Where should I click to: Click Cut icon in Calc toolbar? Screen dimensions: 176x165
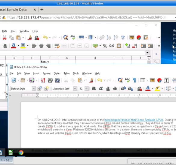5,38
